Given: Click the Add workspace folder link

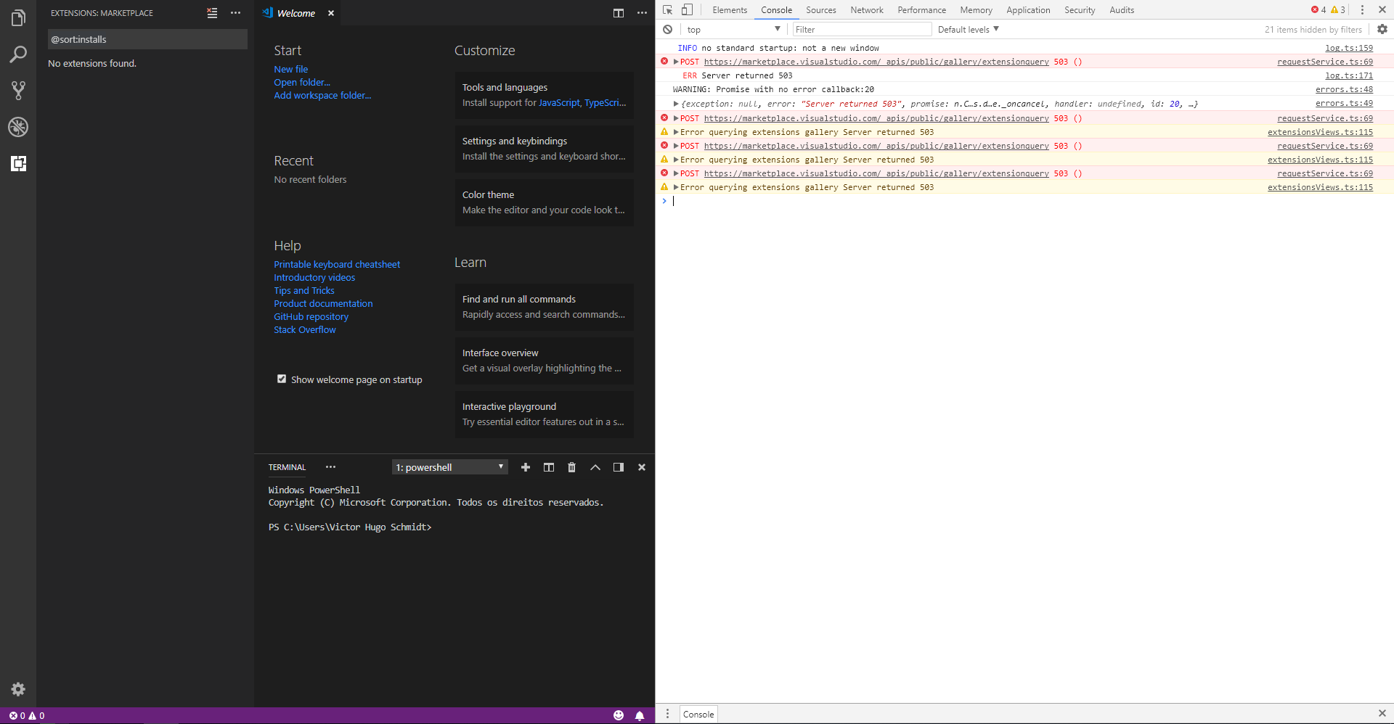Looking at the screenshot, I should point(322,95).
